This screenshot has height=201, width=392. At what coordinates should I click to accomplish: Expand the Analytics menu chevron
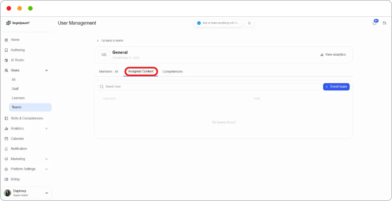(x=46, y=129)
